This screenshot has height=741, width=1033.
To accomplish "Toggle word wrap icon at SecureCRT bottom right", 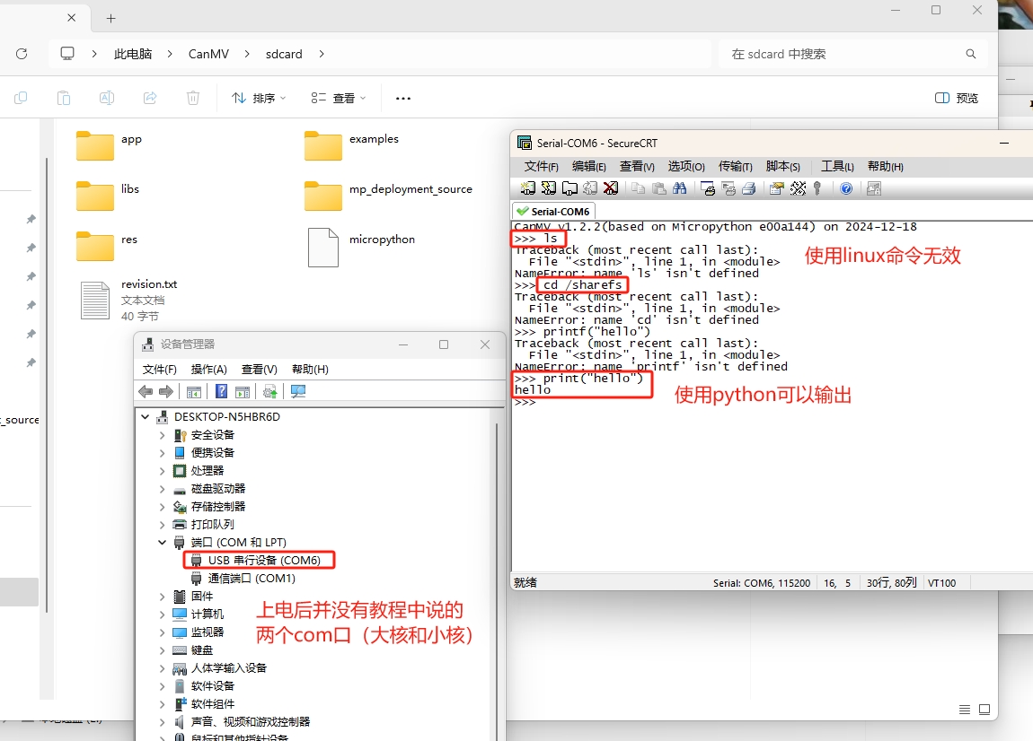I will tap(965, 710).
